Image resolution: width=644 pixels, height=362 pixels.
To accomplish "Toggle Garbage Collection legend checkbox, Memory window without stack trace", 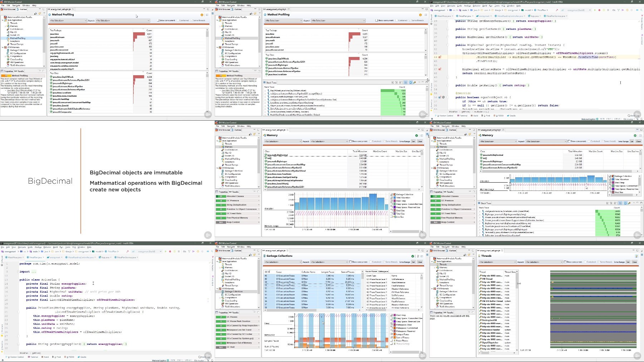I will point(391,194).
